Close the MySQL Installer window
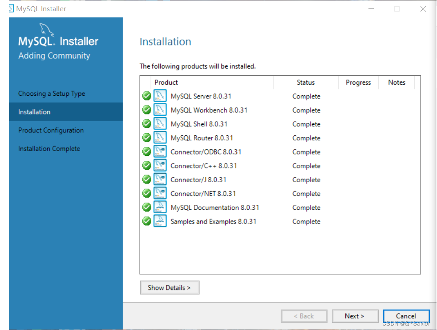This screenshot has height=330, width=437. (423, 9)
